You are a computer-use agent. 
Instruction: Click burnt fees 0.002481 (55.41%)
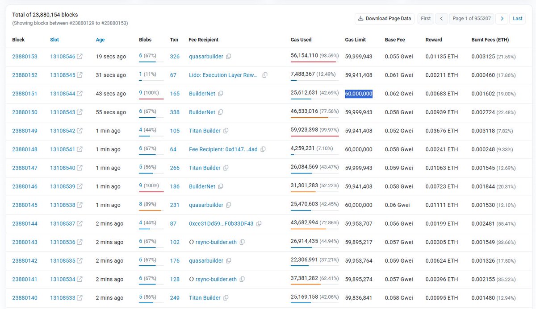494,223
